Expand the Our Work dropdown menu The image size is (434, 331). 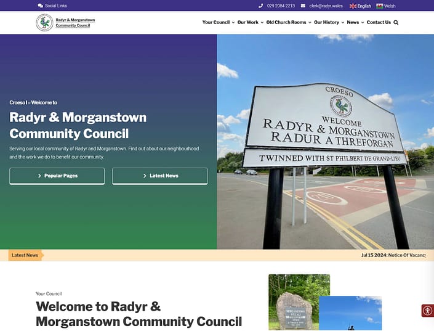tap(250, 22)
